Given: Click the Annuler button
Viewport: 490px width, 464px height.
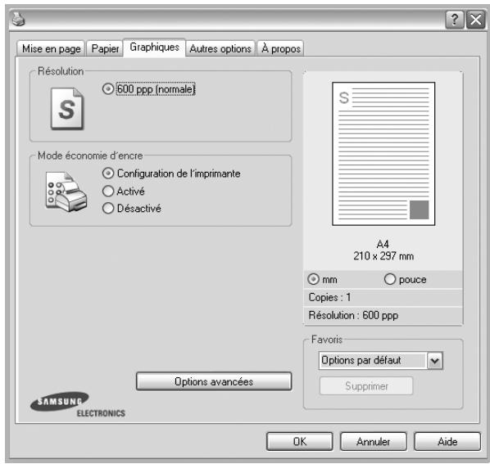Looking at the screenshot, I should 373,442.
